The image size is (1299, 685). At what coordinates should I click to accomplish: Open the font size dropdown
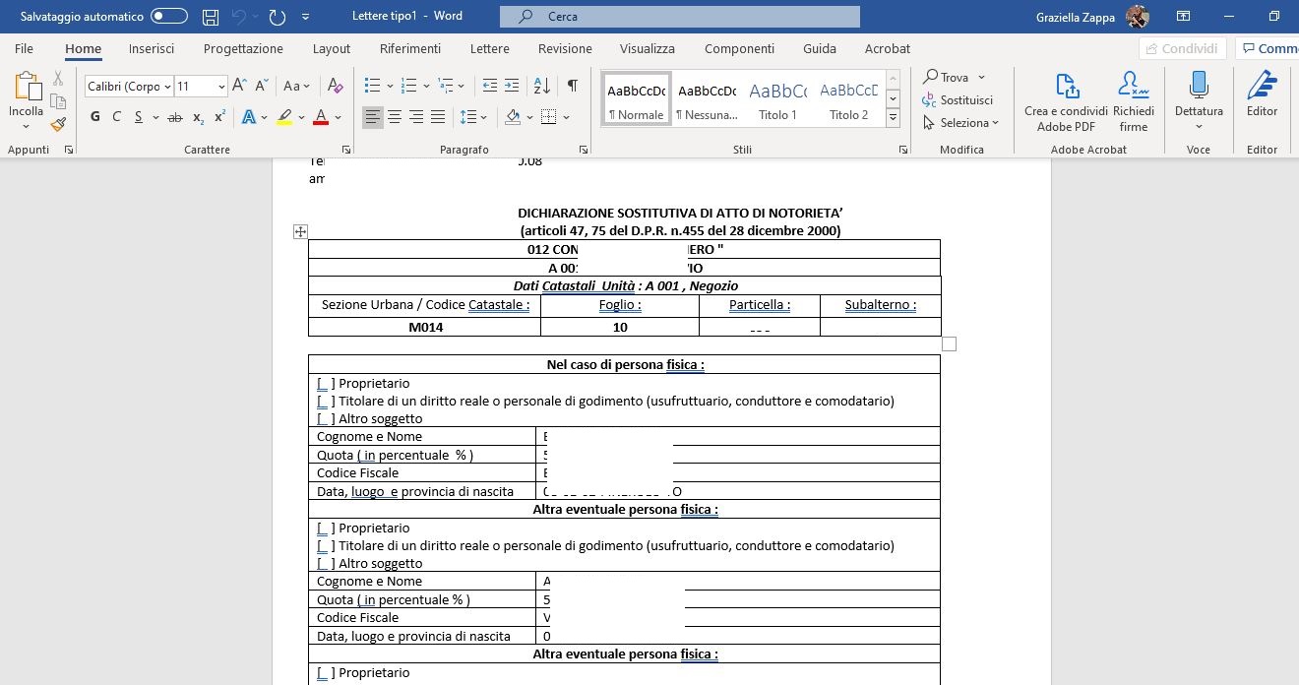pos(221,87)
